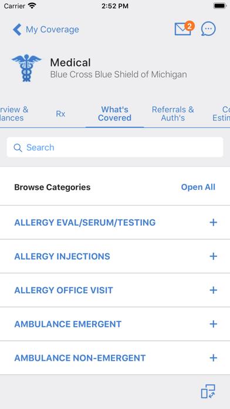Tap the Medical caduceus icon
Viewport: 230px width, 409px height.
click(26, 68)
